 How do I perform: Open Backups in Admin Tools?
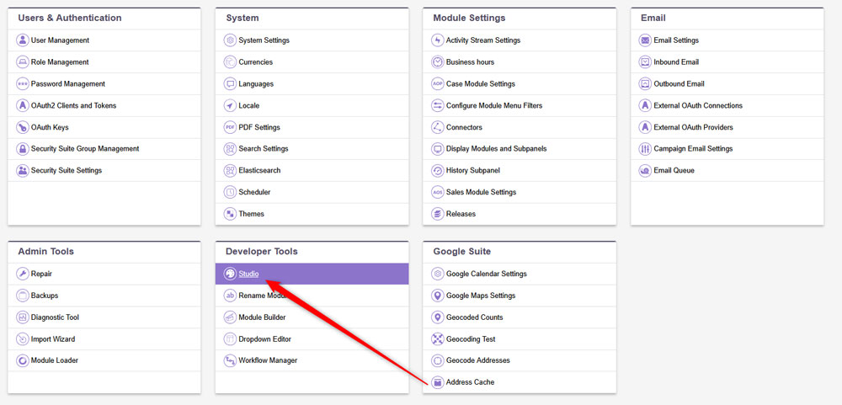(45, 296)
